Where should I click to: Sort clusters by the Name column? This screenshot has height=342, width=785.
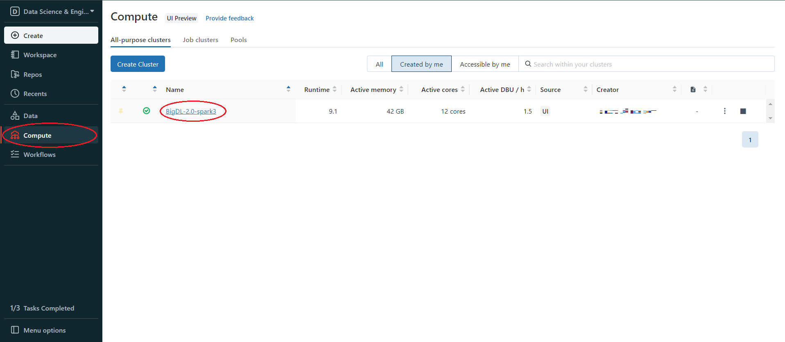pyautogui.click(x=175, y=89)
